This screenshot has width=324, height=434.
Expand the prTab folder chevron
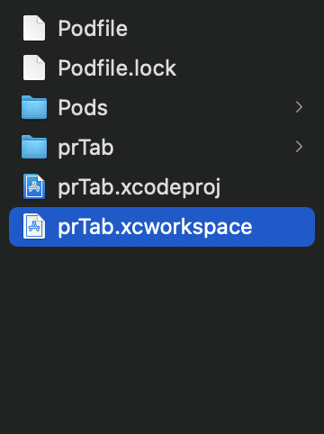299,147
